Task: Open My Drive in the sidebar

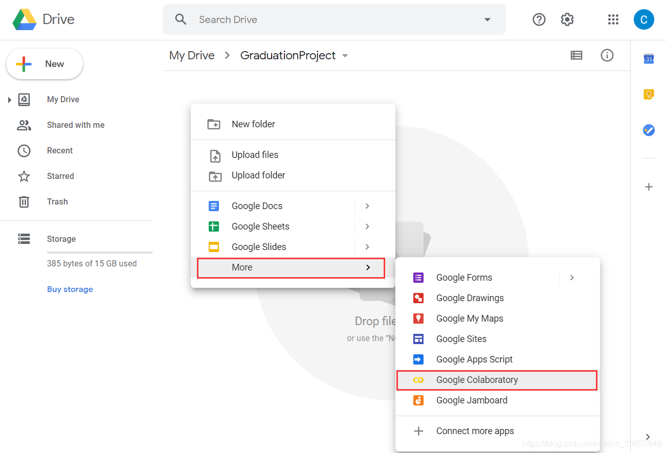Action: [63, 100]
